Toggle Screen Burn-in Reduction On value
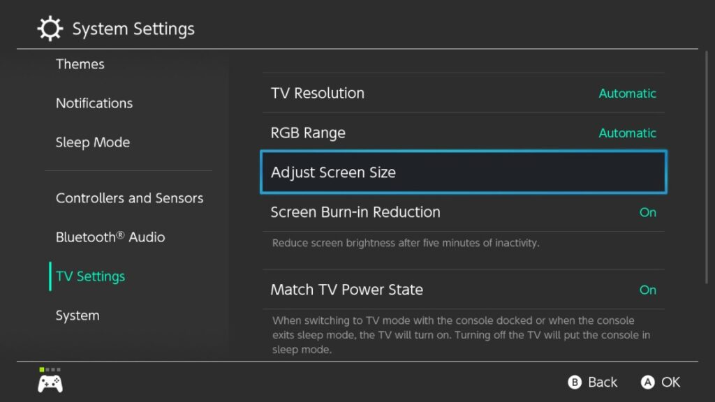This screenshot has height=402, width=715. (647, 212)
